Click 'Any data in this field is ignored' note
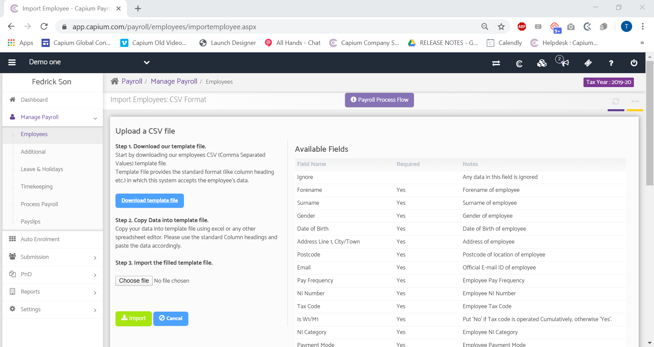Screen dimensions: 654x347 pyautogui.click(x=500, y=177)
